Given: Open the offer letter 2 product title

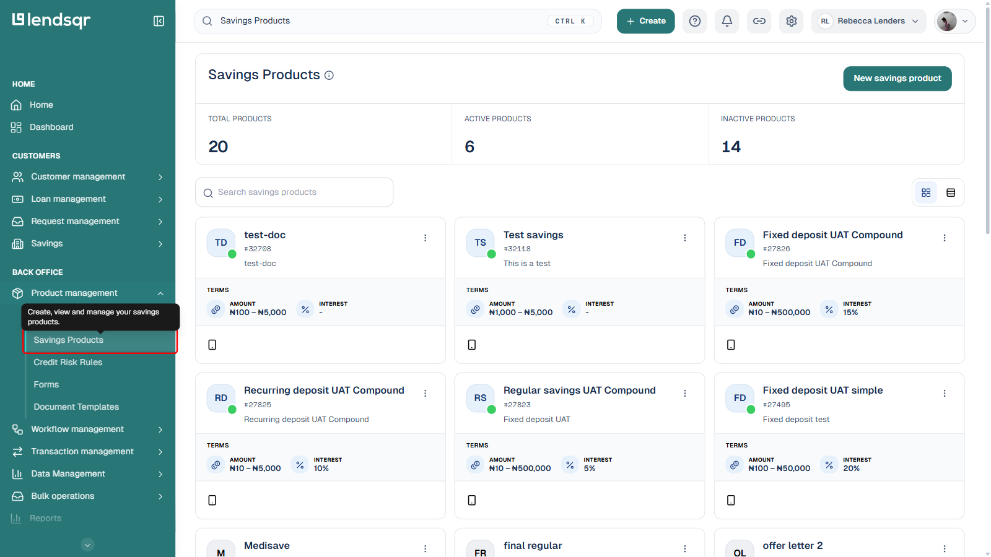Looking at the screenshot, I should coord(793,546).
